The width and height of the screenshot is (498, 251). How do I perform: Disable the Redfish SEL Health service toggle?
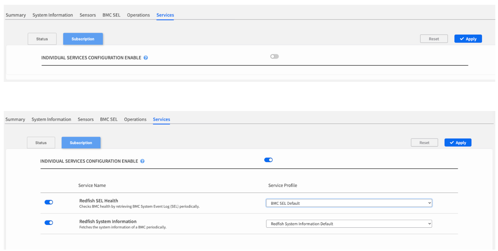[x=49, y=202]
